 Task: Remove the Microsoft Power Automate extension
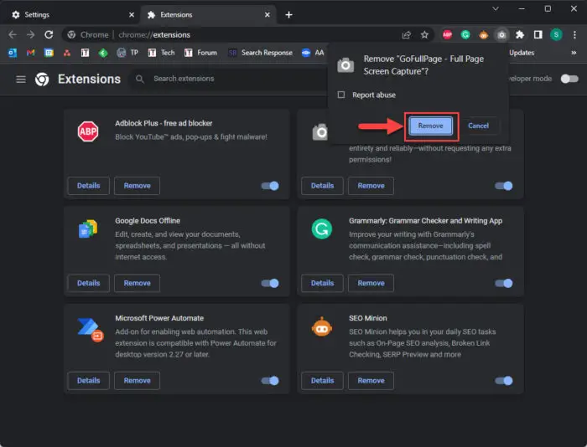(x=137, y=381)
